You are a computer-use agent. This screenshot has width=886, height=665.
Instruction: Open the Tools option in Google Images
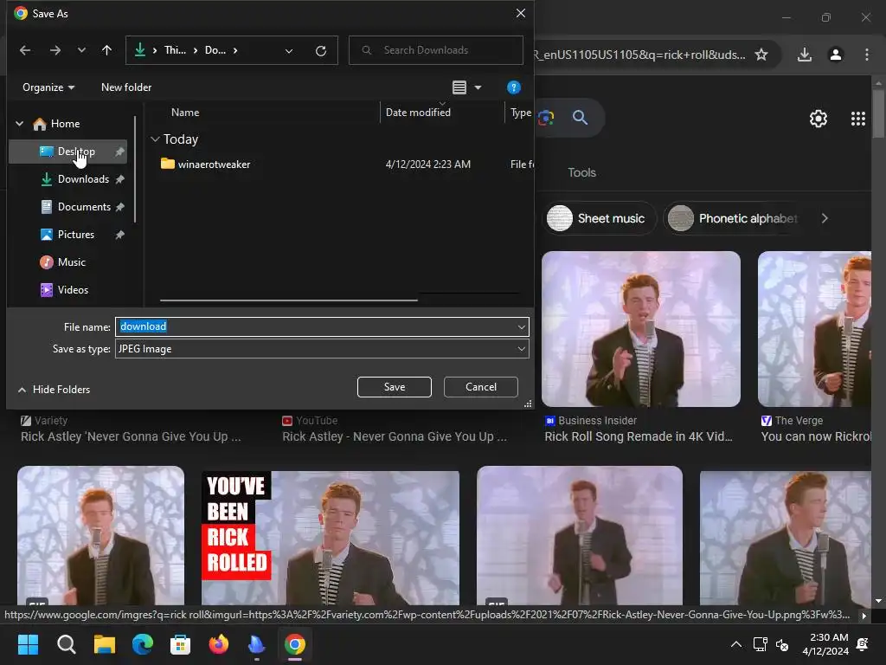[581, 172]
